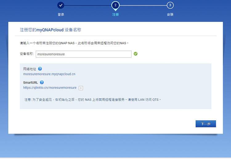Screen dimensions: 231x159
Task: Click the completed login step checkmark circle
Action: [x=61, y=5]
